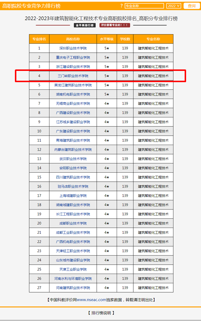Open 无锡商业职业技术学院 link
201x321 pixels.
[x=73, y=104]
